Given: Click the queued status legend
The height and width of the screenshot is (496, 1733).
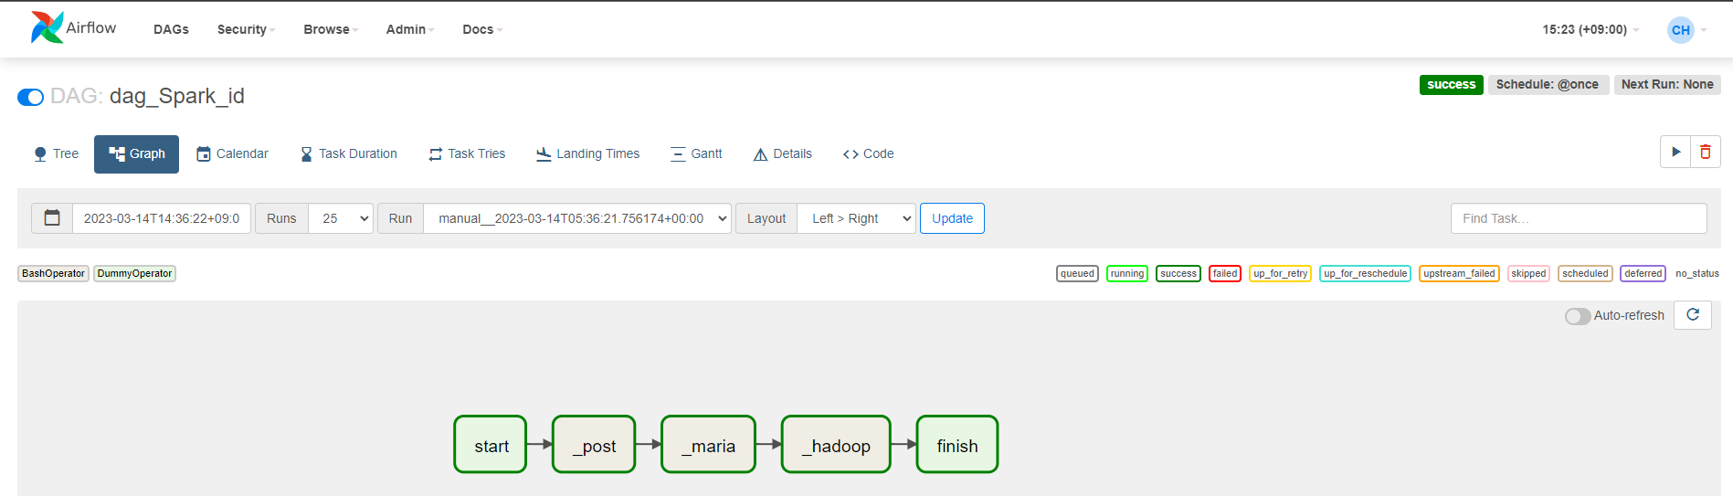Looking at the screenshot, I should point(1077,273).
